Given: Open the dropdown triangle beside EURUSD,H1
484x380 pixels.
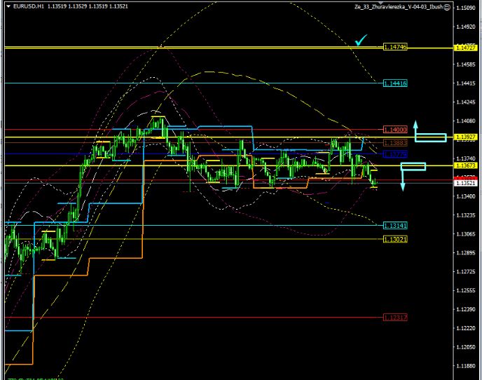Looking at the screenshot, I should [x=7, y=7].
